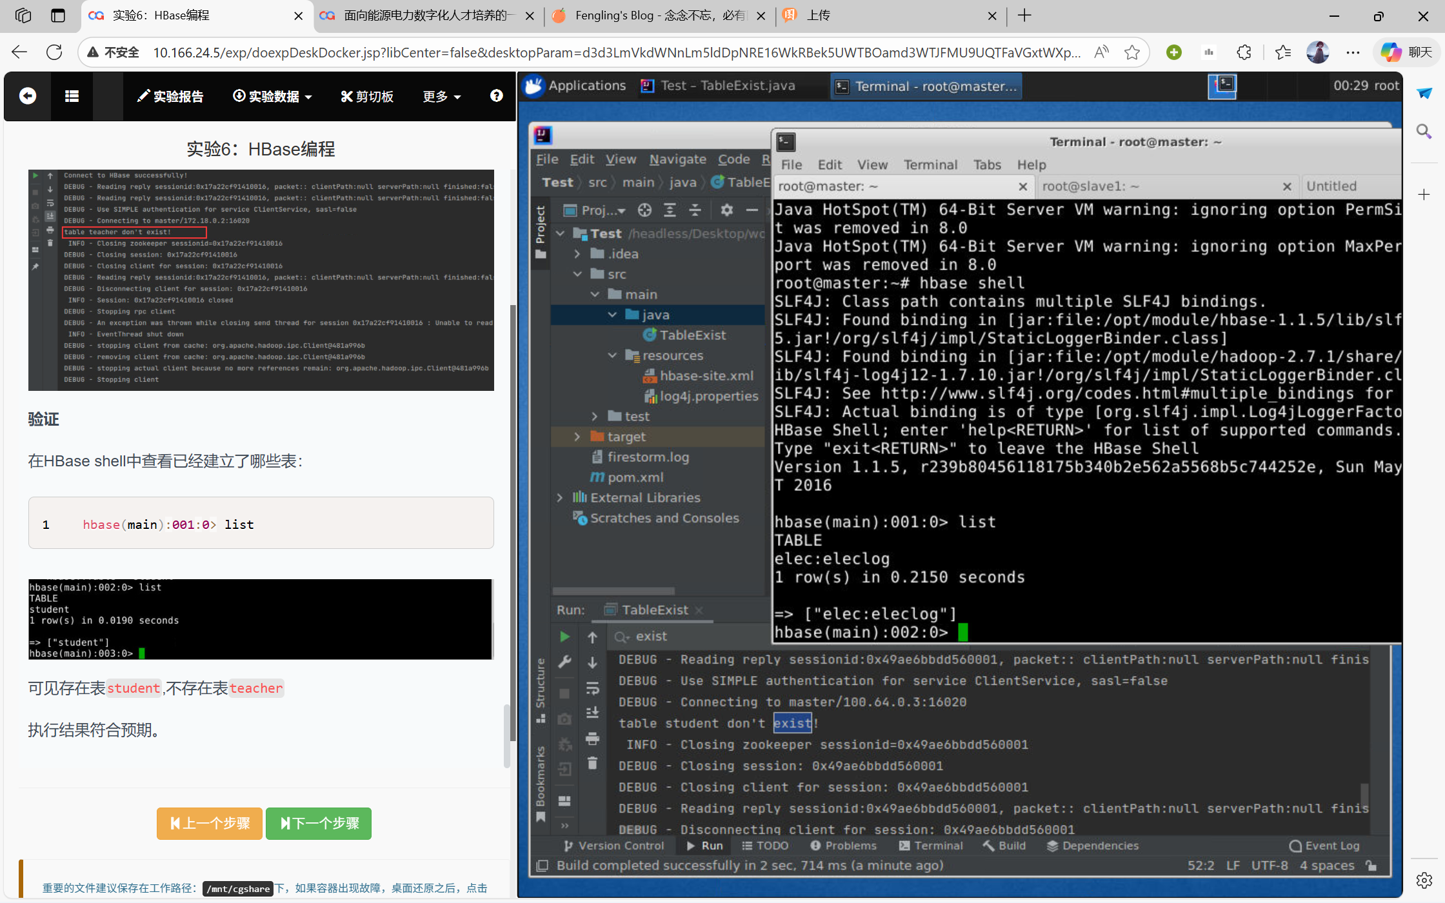The height and width of the screenshot is (903, 1445).
Task: Click the trash Clear All console icon
Action: [x=592, y=764]
